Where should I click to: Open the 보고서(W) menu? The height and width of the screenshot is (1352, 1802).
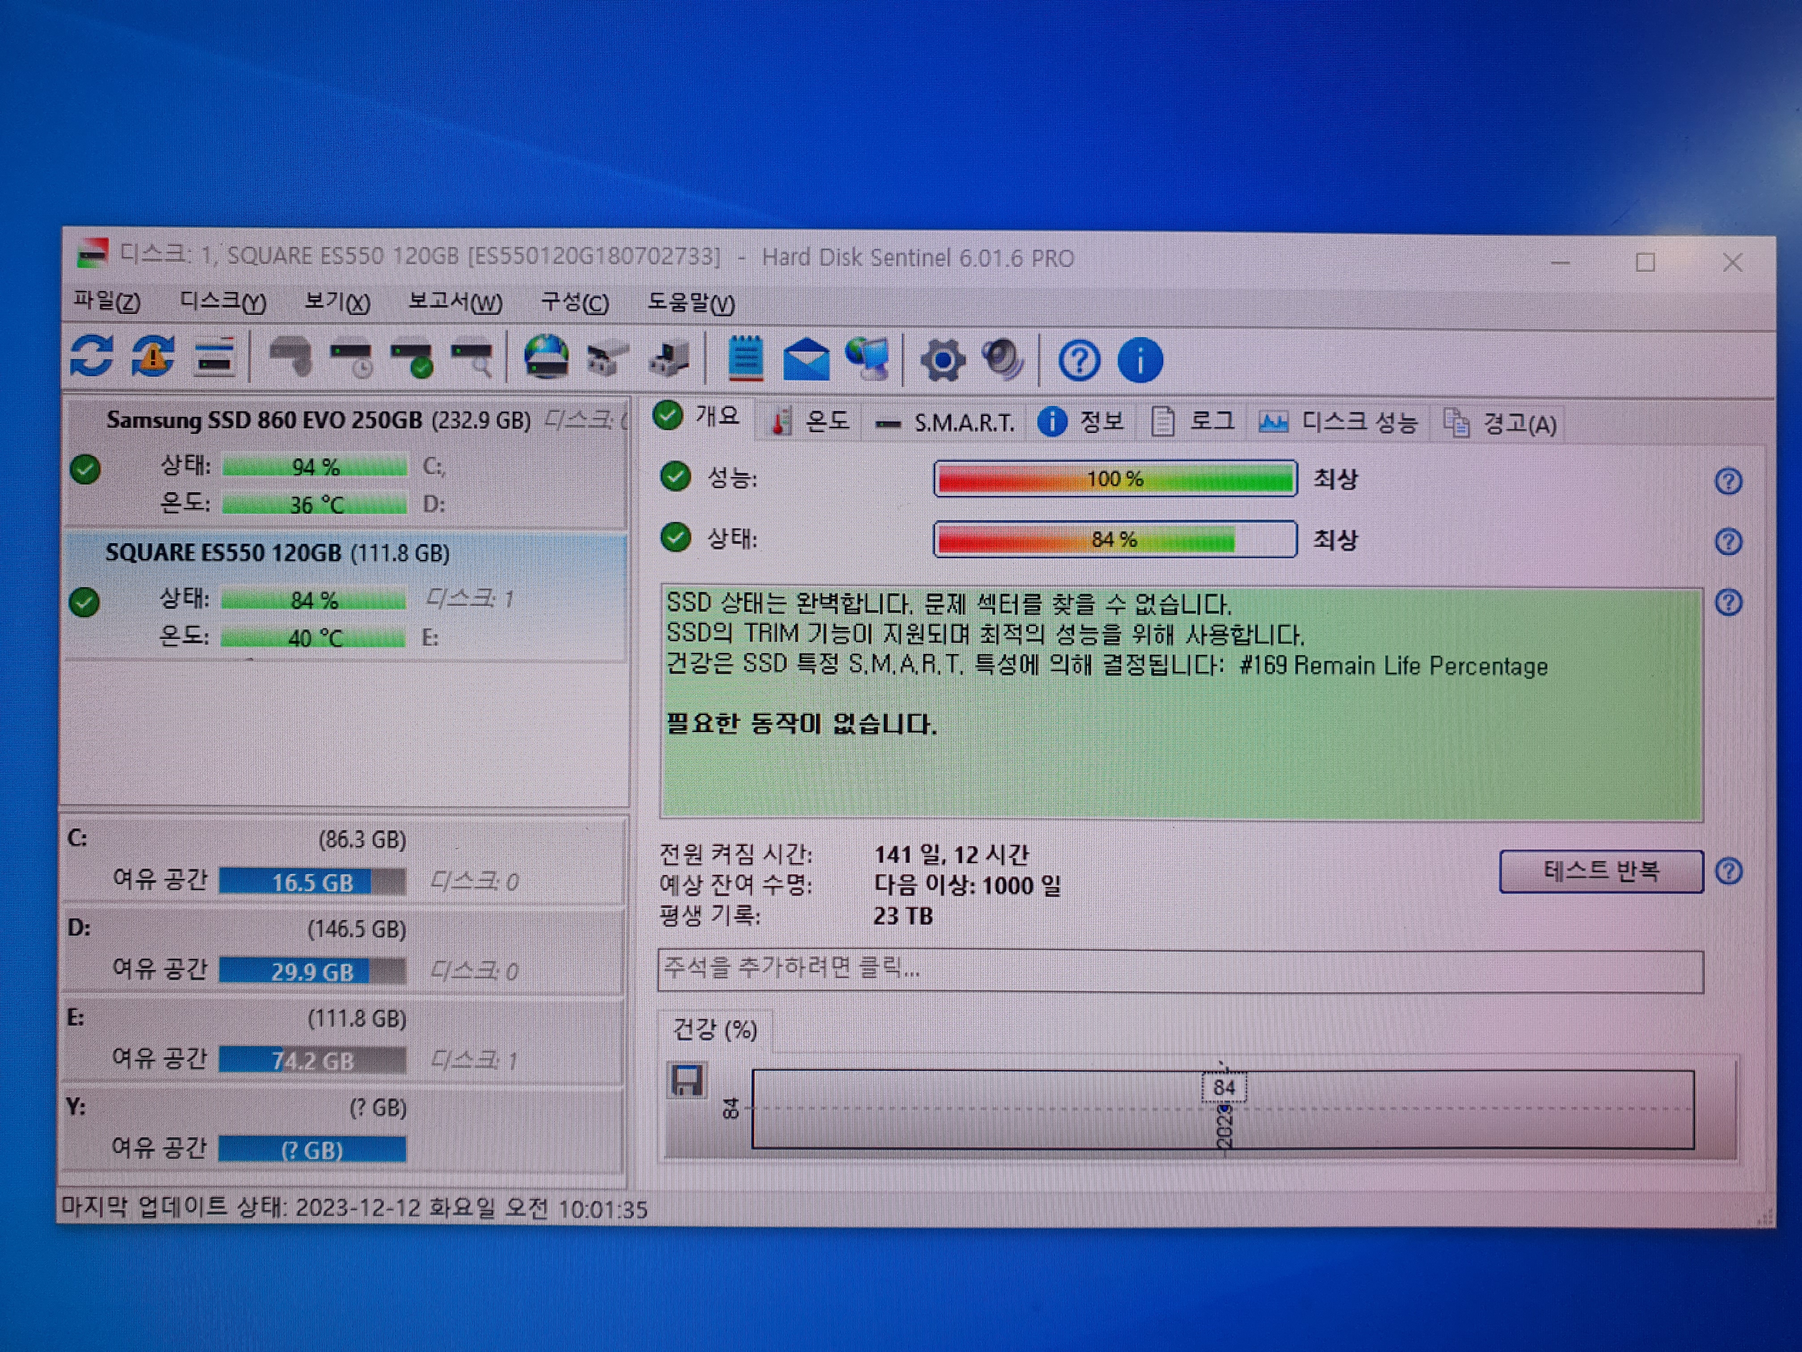(x=455, y=302)
